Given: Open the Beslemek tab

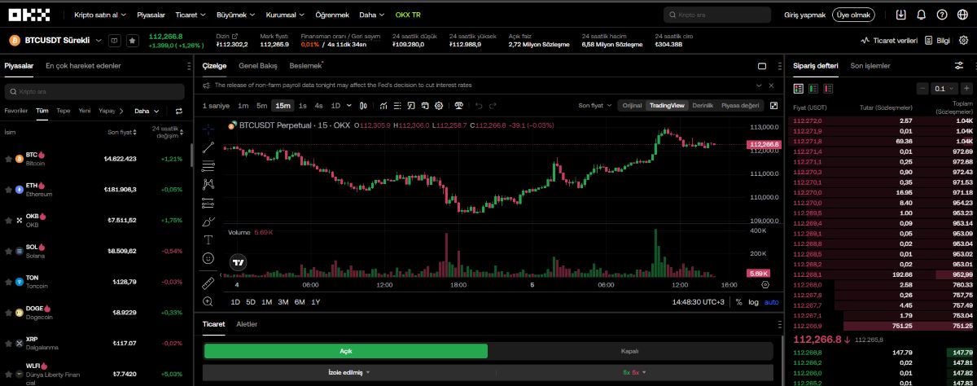Looking at the screenshot, I should [305, 65].
